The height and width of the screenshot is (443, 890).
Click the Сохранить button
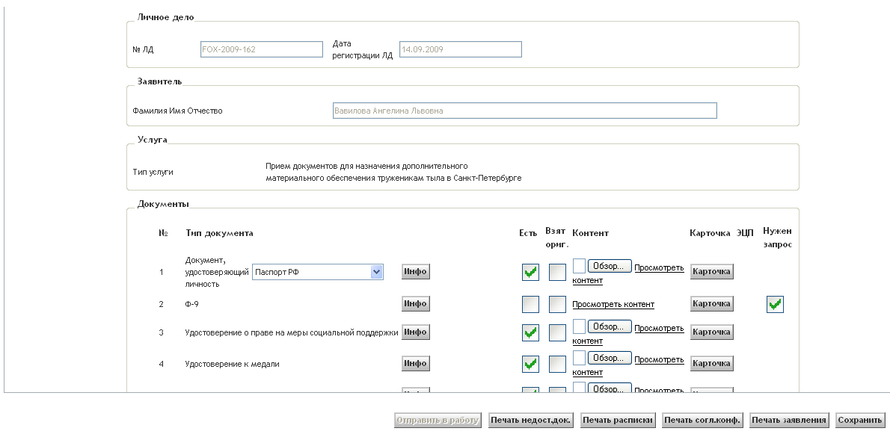point(860,421)
